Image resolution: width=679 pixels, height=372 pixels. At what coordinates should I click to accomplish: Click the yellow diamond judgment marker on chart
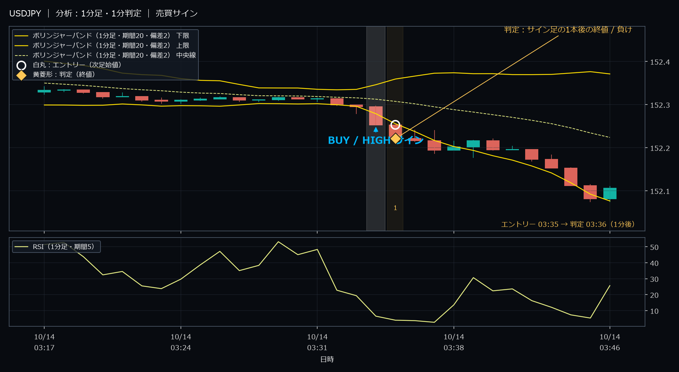click(395, 139)
